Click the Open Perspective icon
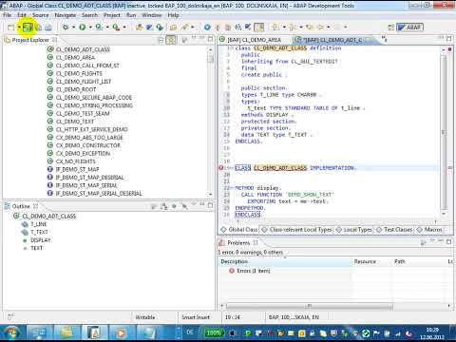This screenshot has width=456, height=342. 391,28
